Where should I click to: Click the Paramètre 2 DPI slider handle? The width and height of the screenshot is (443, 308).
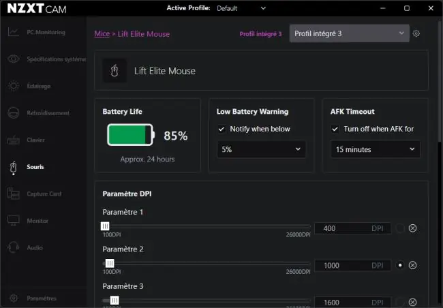click(110, 263)
